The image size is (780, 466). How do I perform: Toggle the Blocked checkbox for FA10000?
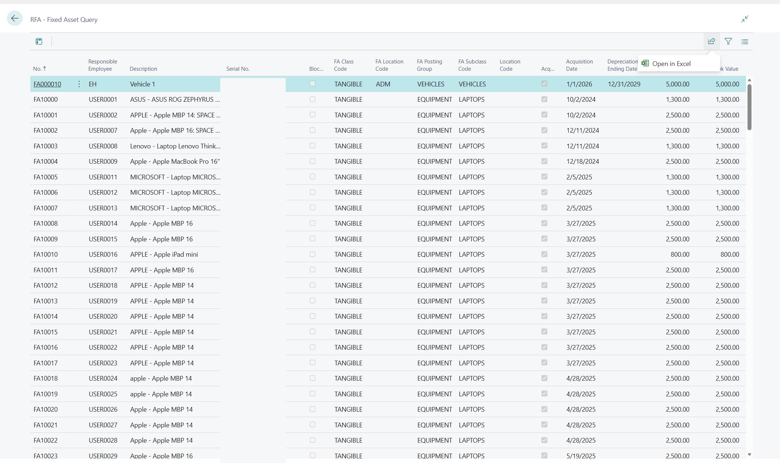312,99
